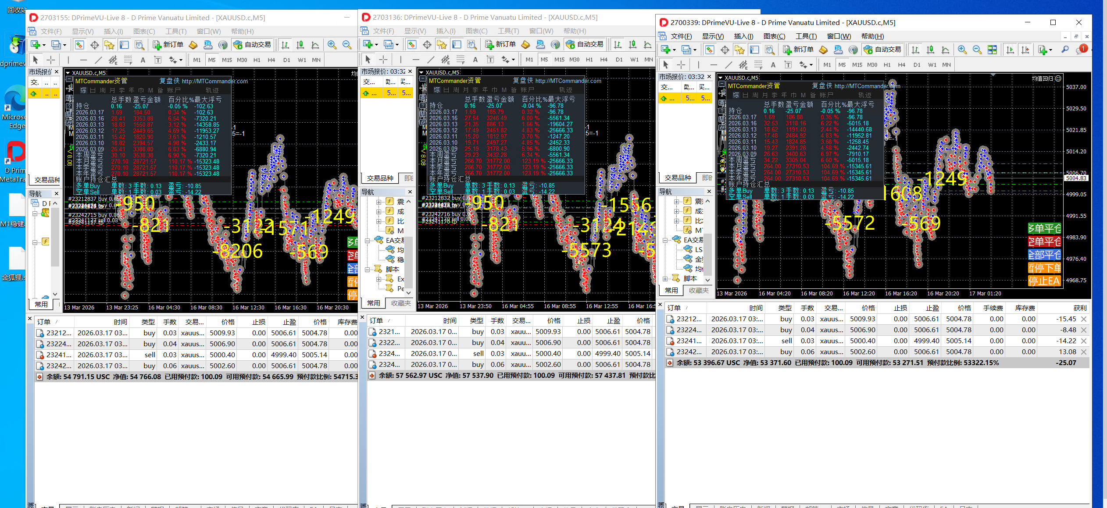Click the chat notification icon with red badge
This screenshot has height=508, width=1107.
pos(1081,50)
